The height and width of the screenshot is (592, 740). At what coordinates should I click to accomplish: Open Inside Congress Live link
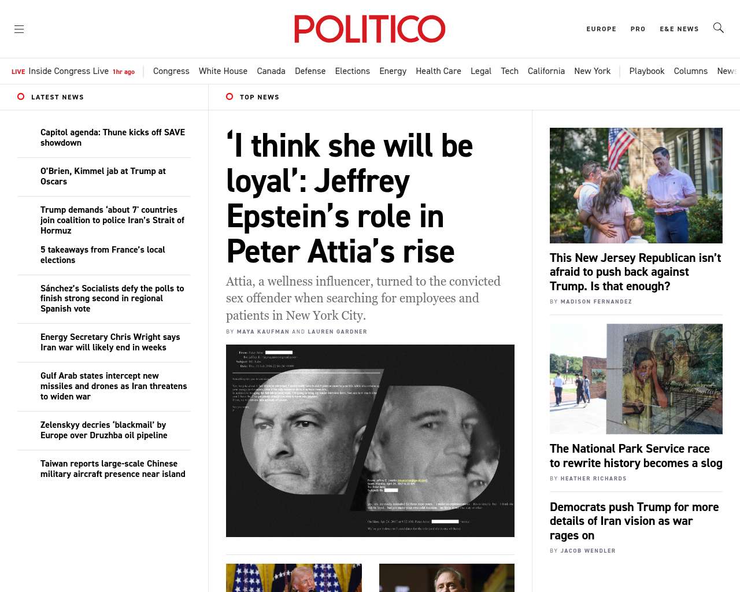click(x=68, y=71)
